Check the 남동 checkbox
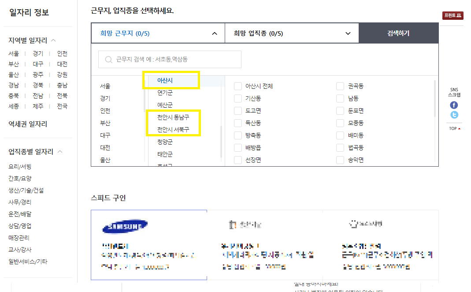 (340, 99)
